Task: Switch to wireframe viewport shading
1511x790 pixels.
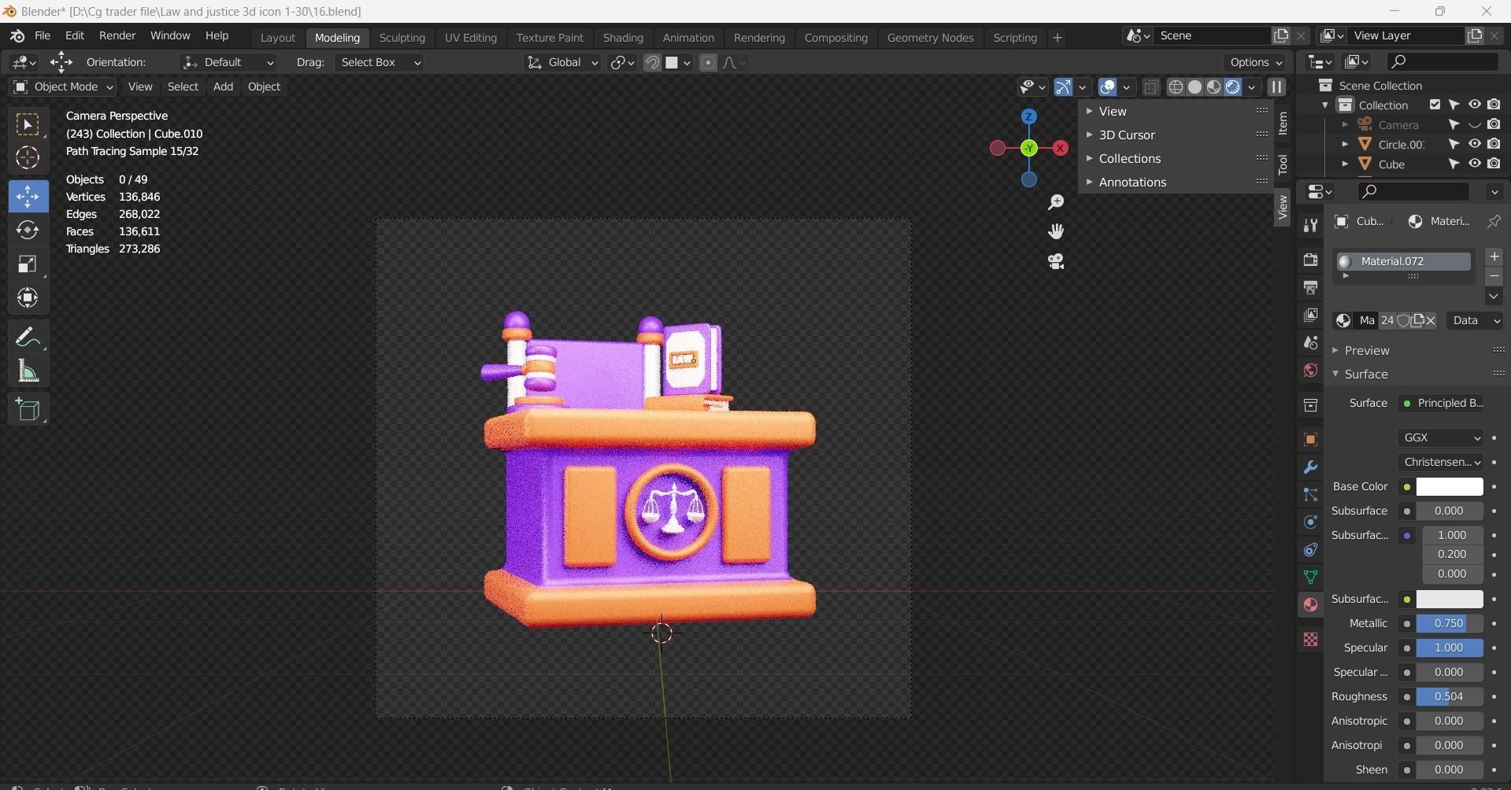Action: (x=1176, y=87)
